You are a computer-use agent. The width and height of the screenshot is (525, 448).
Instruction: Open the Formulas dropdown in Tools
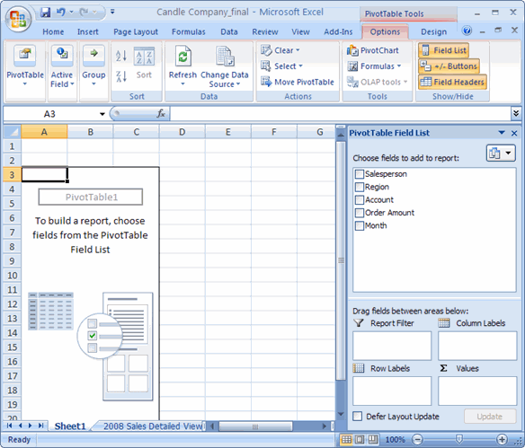374,66
